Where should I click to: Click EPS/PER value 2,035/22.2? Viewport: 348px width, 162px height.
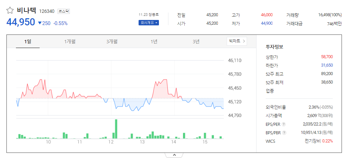click(311, 124)
